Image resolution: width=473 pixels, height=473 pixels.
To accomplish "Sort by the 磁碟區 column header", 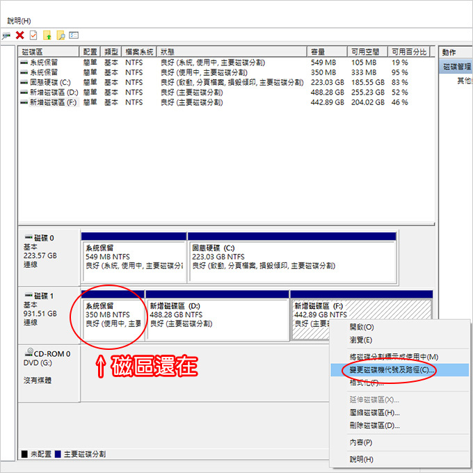I will 49,52.
